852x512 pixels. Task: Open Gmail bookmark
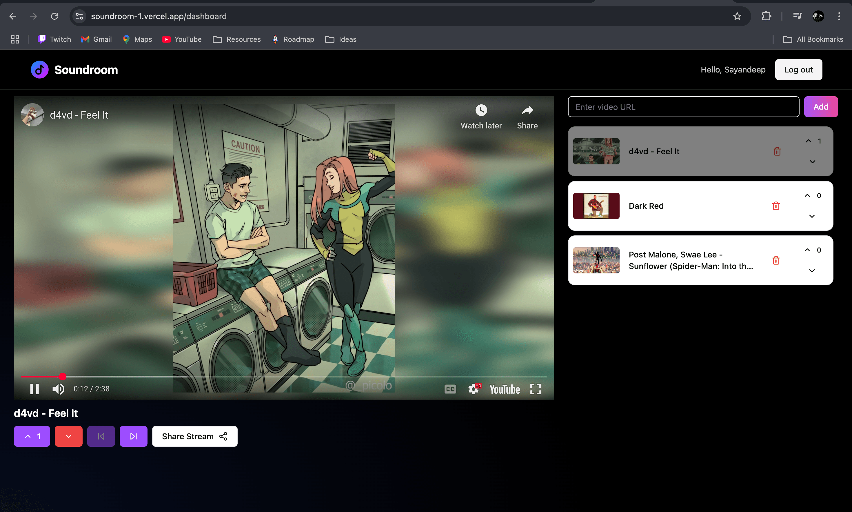96,39
